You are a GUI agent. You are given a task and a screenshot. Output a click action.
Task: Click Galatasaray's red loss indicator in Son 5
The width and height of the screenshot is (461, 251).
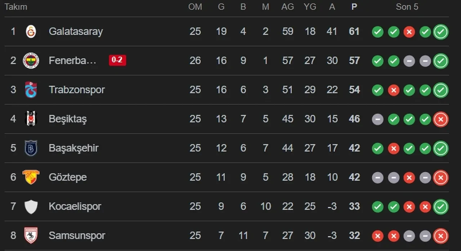[x=409, y=32]
